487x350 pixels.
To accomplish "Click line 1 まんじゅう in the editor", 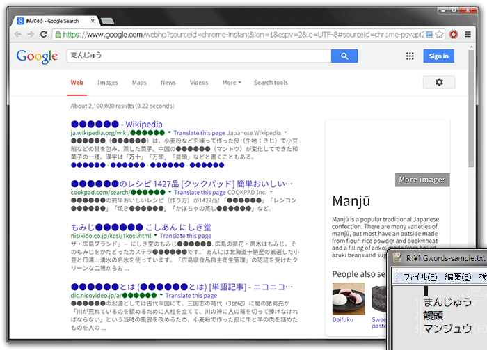I will (447, 302).
